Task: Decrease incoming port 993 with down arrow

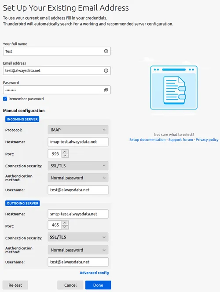Action: pos(65,156)
